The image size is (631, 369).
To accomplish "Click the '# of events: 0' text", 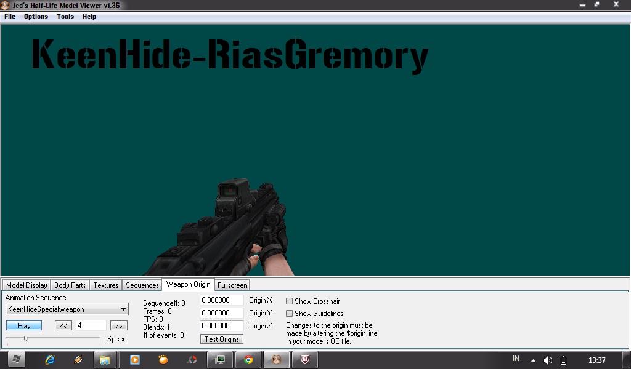I will click(163, 335).
